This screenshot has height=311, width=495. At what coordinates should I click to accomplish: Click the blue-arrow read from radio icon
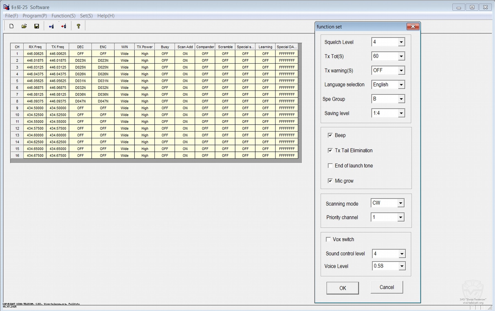tap(51, 26)
